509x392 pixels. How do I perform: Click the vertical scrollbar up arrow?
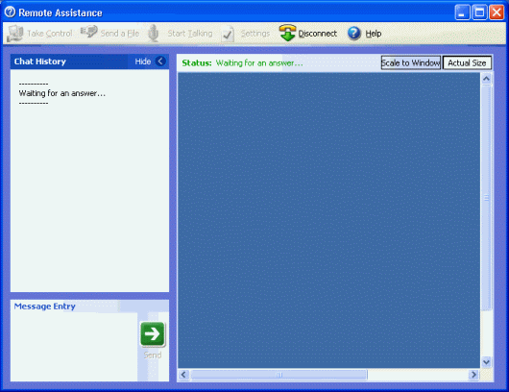click(x=486, y=79)
